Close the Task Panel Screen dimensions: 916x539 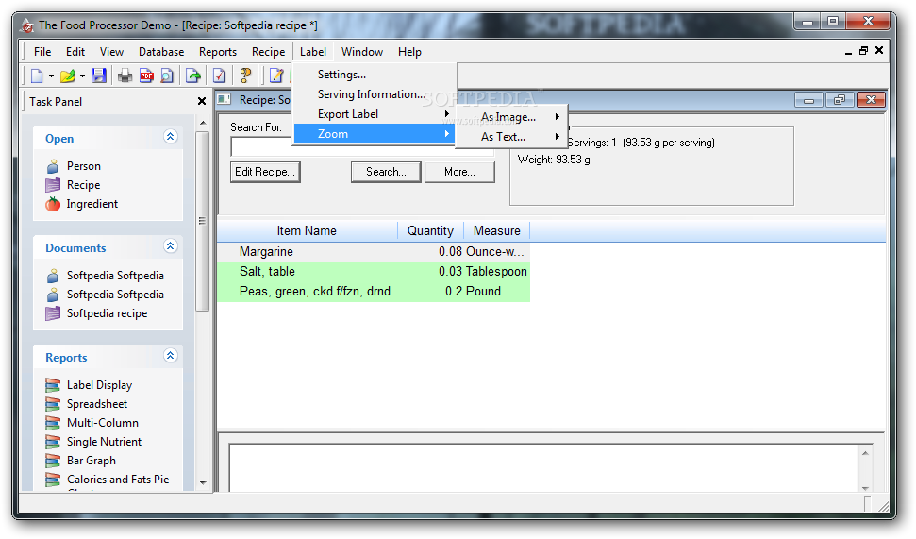tap(202, 101)
